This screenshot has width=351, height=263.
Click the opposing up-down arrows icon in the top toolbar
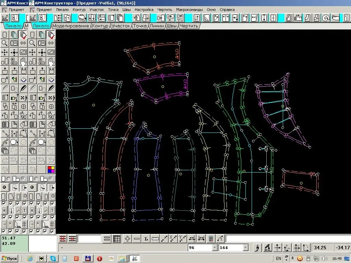tap(196, 18)
